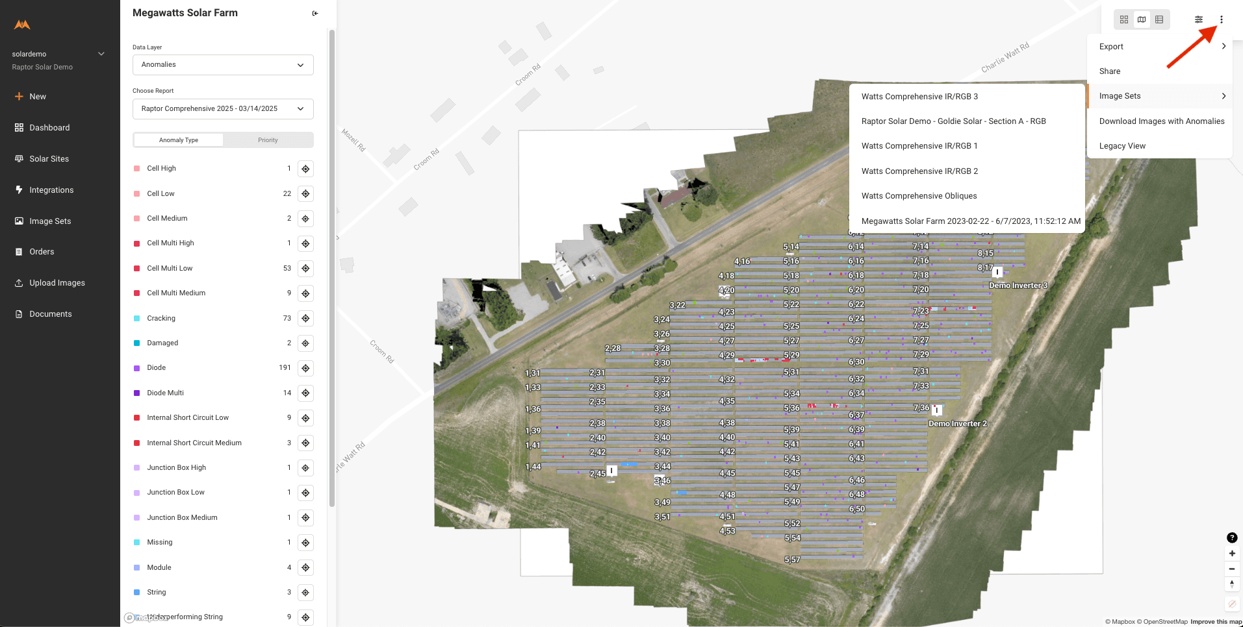The height and width of the screenshot is (627, 1243).
Task: Collapse the Megawatts Solar Farm side panel
Action: point(315,13)
